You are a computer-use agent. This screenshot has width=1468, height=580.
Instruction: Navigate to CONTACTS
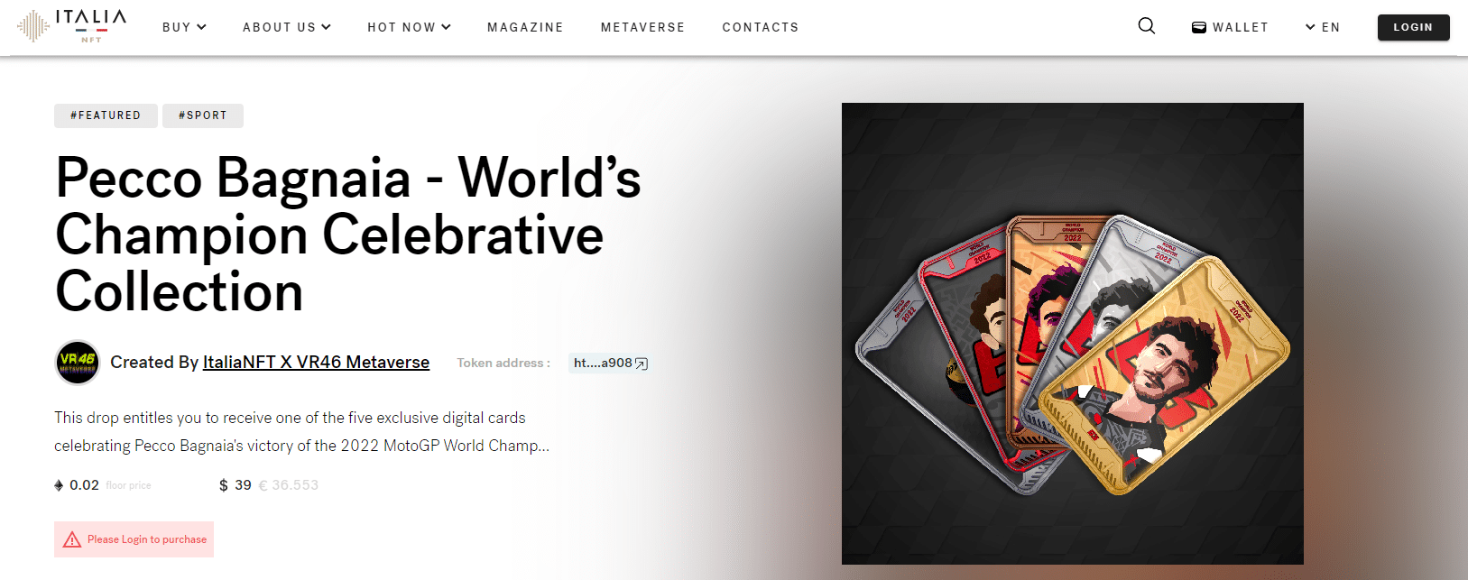tap(761, 27)
